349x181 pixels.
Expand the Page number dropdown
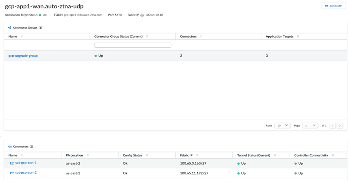click(310, 125)
